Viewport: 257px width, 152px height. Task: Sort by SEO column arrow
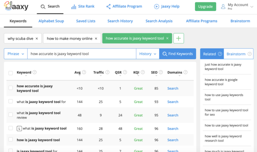pos(156,76)
